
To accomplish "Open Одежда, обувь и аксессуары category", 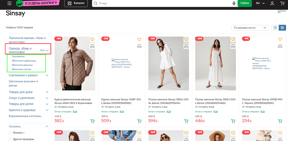I will point(20,50).
